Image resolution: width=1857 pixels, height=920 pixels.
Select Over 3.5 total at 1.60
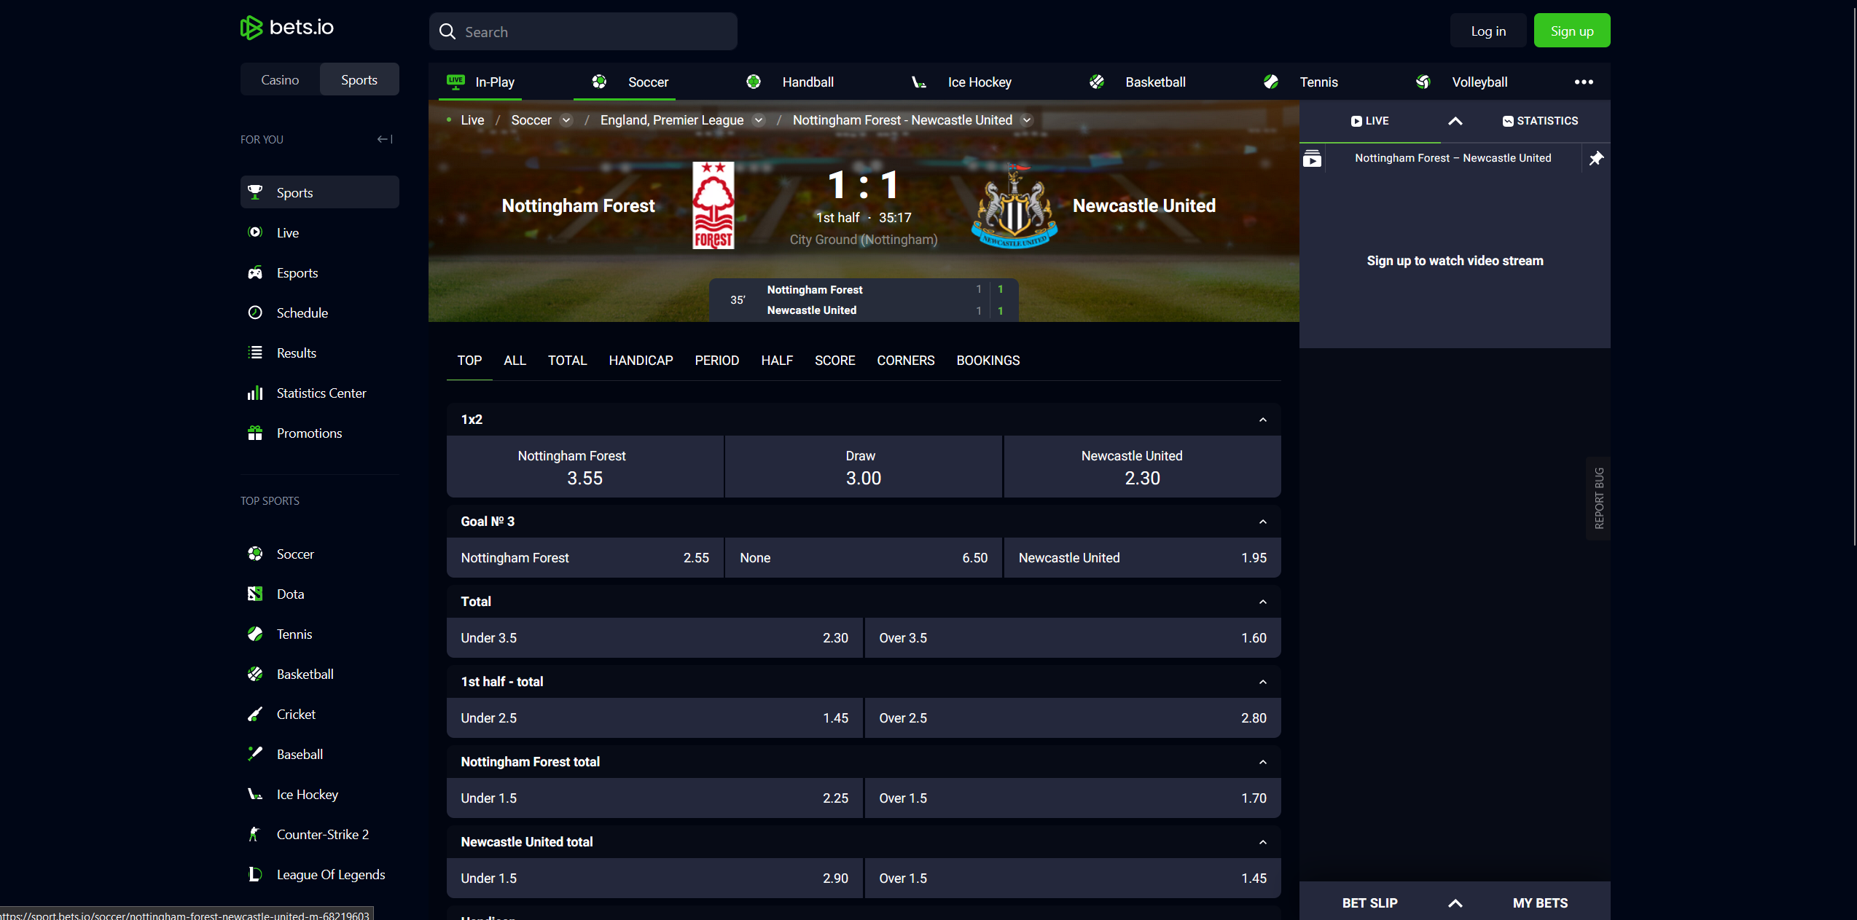[1072, 638]
